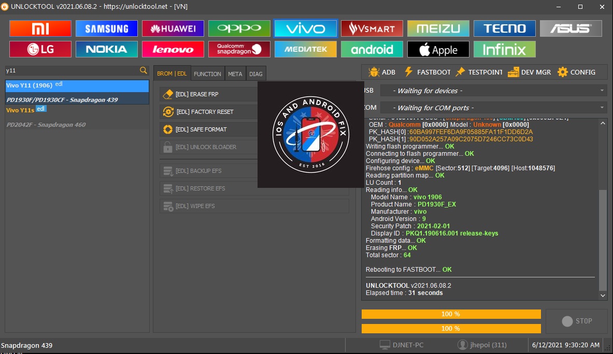Click the lower 100 % progress bar
613x354 pixels.
[451, 329]
